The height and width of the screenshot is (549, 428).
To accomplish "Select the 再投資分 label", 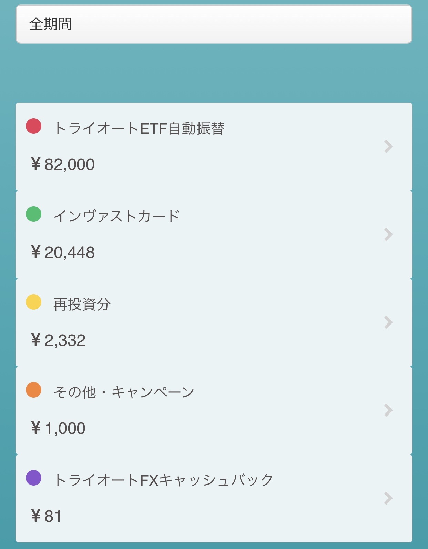I will click(x=82, y=305).
